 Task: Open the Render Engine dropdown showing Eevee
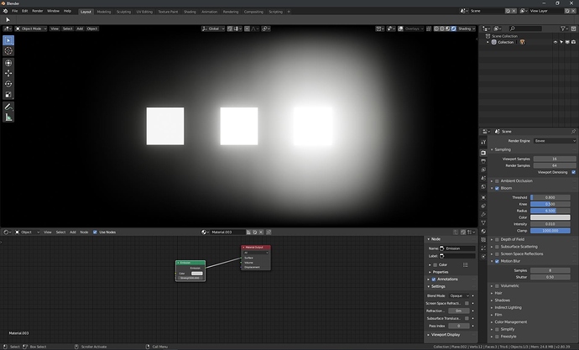555,141
